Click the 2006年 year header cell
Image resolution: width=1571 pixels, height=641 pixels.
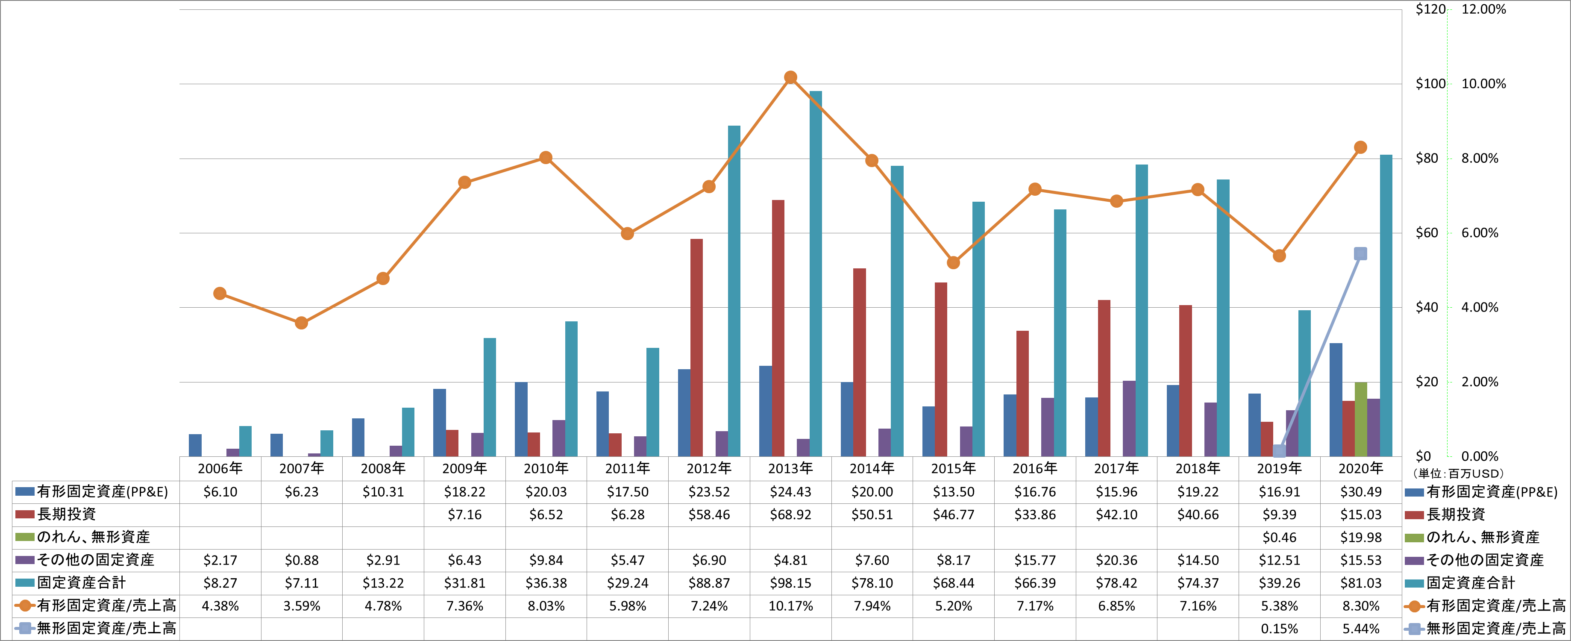220,468
